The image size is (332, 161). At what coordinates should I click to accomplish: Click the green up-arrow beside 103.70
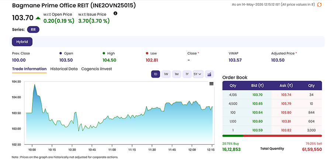click(38, 18)
